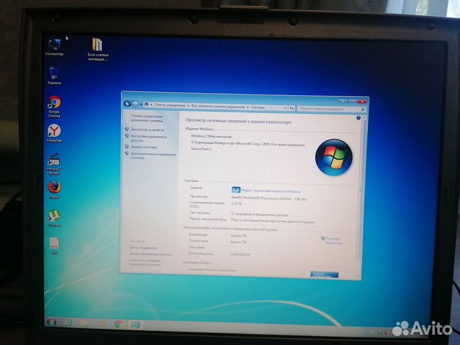Launch Firefox from the desktop

54,190
